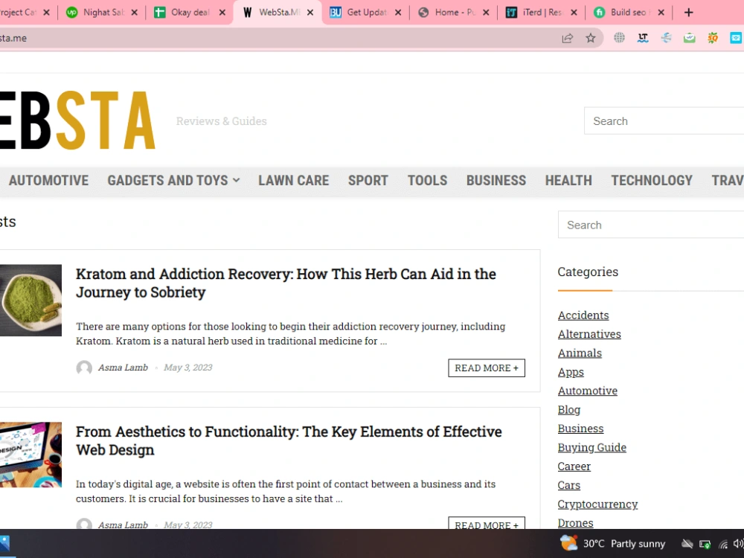This screenshot has height=558, width=744.
Task: Open the HEALTH nav item
Action: pyautogui.click(x=568, y=180)
